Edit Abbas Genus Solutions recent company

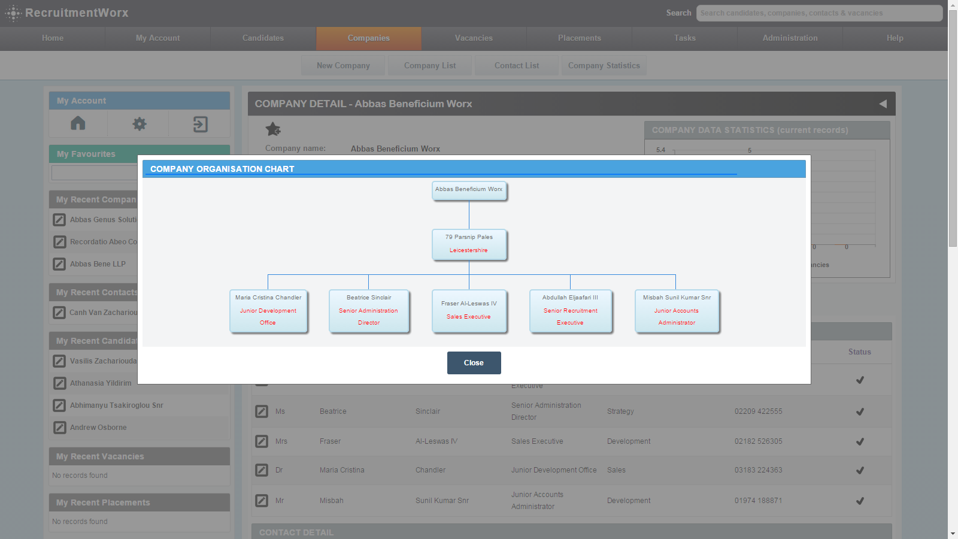59,220
